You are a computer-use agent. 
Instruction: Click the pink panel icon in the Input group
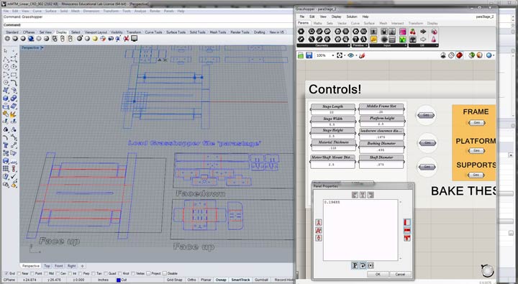402,32
